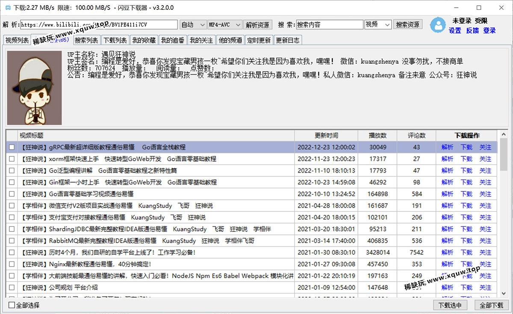Click 下载 link for xorm框架 row

(x=466, y=159)
